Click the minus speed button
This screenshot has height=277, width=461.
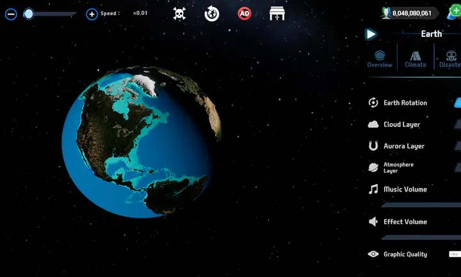(x=10, y=14)
